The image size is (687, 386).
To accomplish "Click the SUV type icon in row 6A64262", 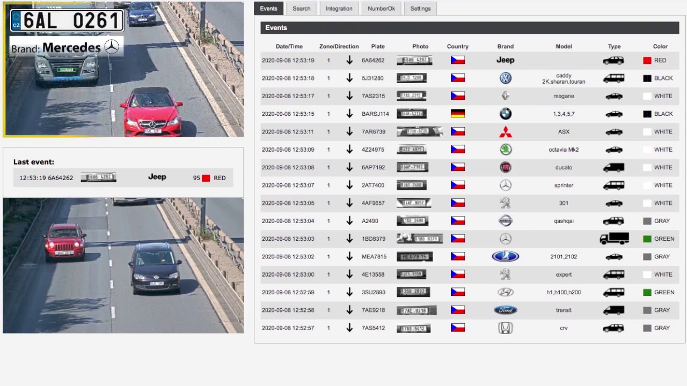I will 614,61.
